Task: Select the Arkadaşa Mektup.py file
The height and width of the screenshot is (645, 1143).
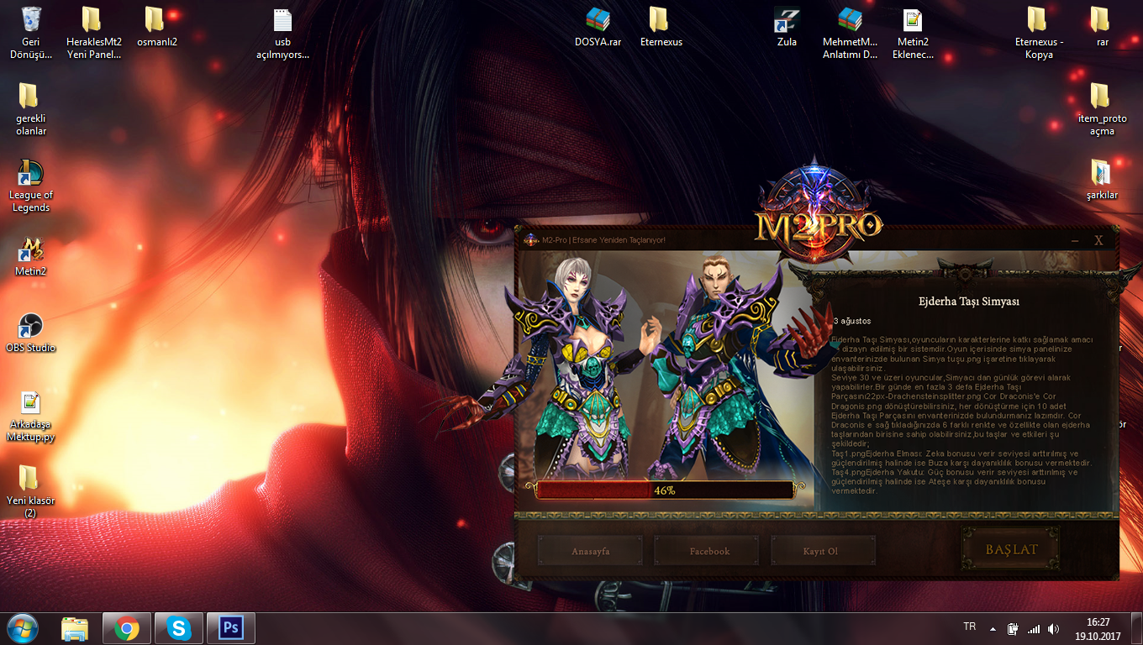Action: 30,415
